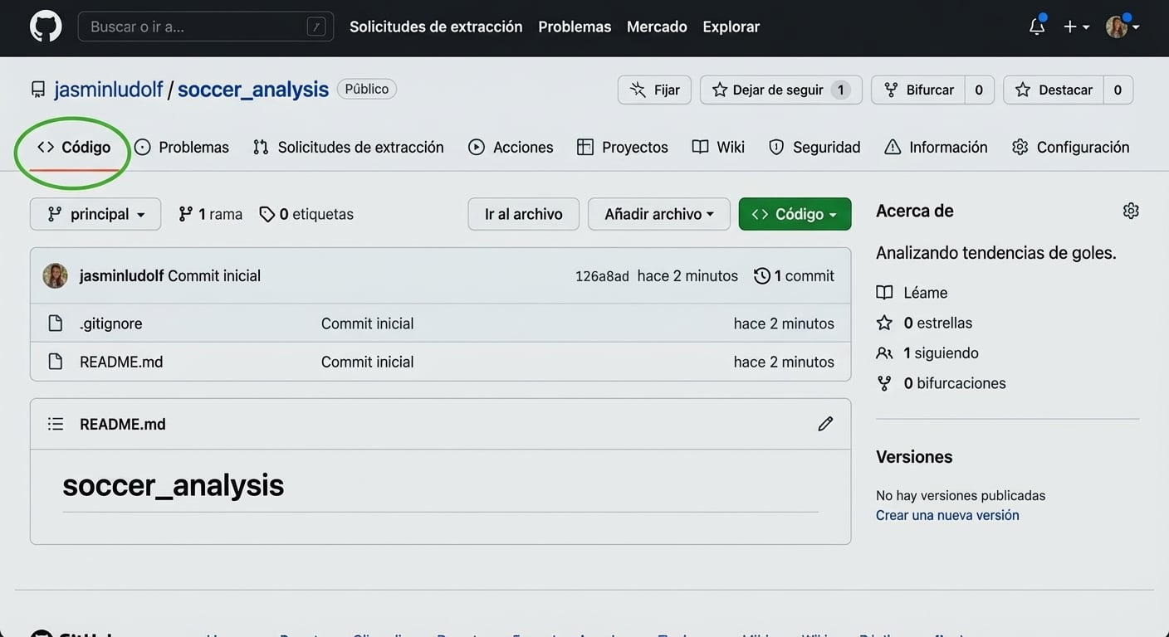Open the '0 bifurcaciones' sidebar link
This screenshot has height=637, width=1169.
(942, 383)
